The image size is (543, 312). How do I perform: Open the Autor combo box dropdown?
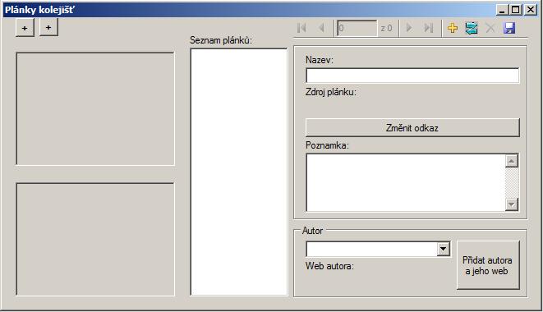pyautogui.click(x=444, y=249)
